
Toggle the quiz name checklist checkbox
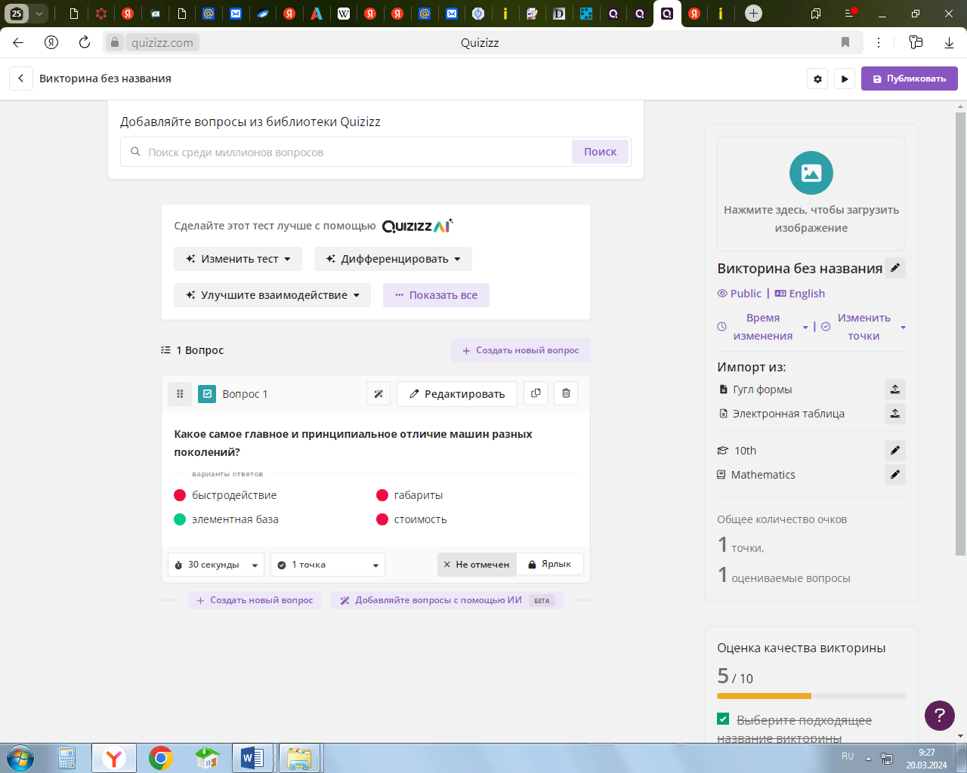pyautogui.click(x=723, y=719)
